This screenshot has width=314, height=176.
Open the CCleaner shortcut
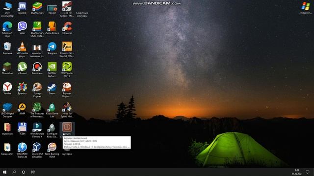[67, 28]
